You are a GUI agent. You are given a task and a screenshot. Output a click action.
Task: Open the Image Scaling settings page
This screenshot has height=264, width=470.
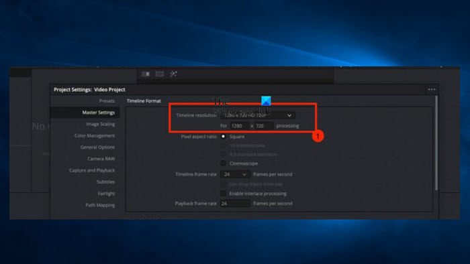[101, 124]
